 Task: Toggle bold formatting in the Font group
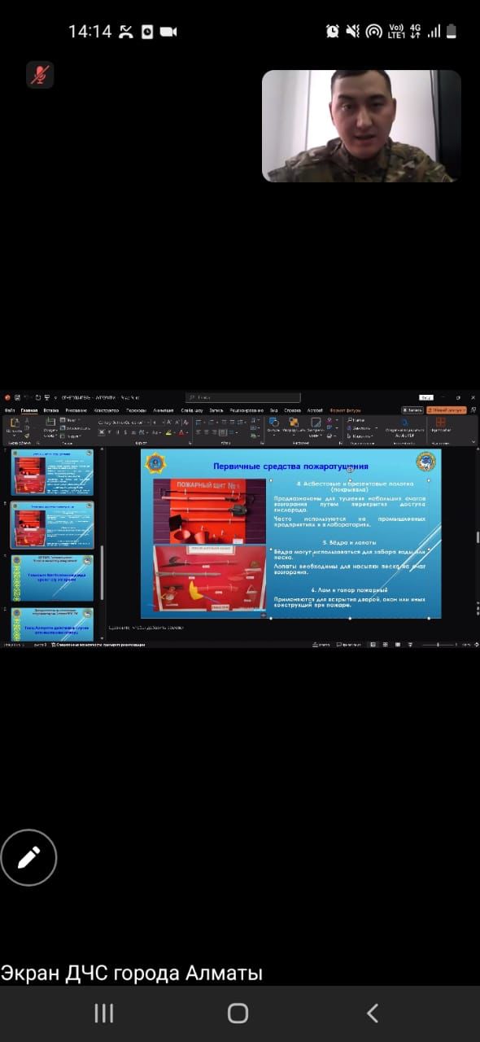(102, 432)
